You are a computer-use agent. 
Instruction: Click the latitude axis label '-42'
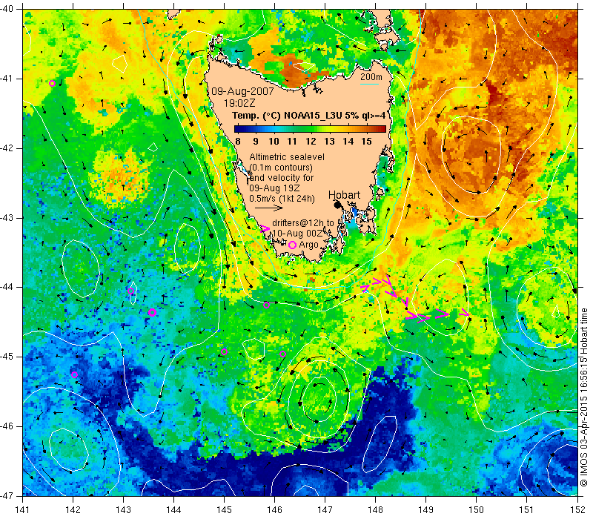(x=7, y=148)
